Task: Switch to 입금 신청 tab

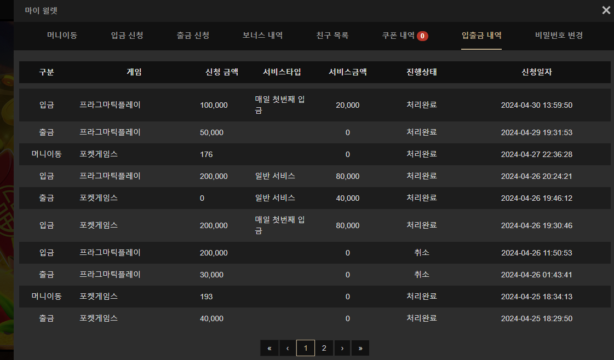Action: tap(127, 35)
